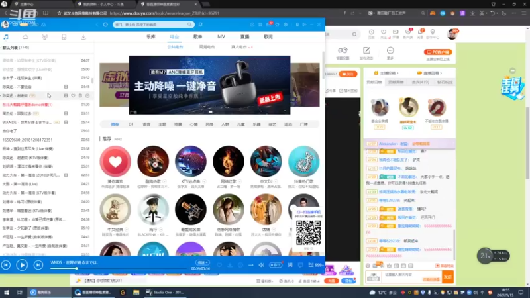Switch to 歌词 tab in Kugou
This screenshot has height=298, width=530.
pyautogui.click(x=268, y=37)
